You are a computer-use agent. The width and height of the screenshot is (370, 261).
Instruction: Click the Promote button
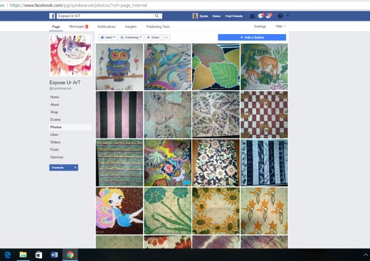tap(63, 168)
